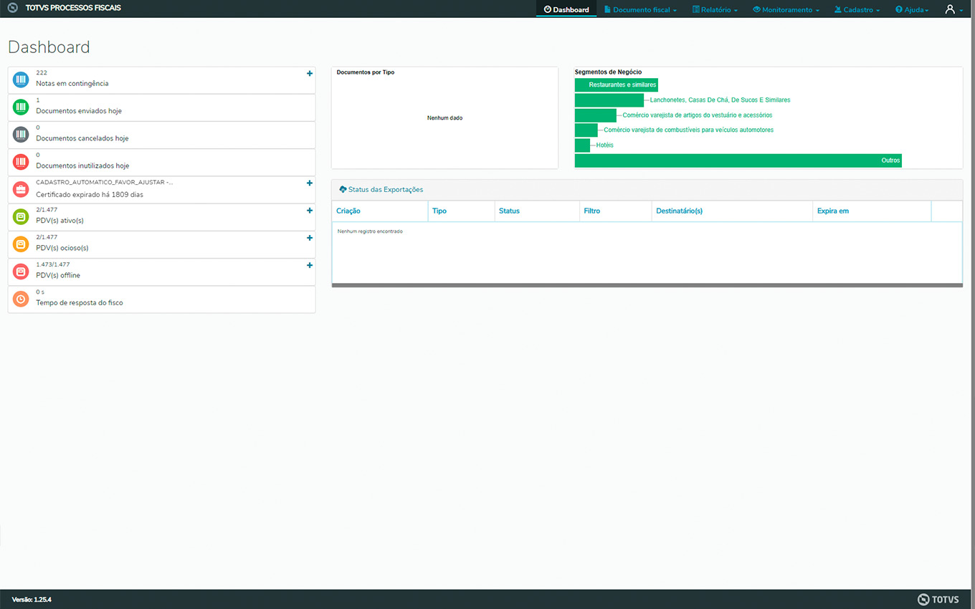
Task: Expand the expired certificate plus button
Action: [310, 183]
